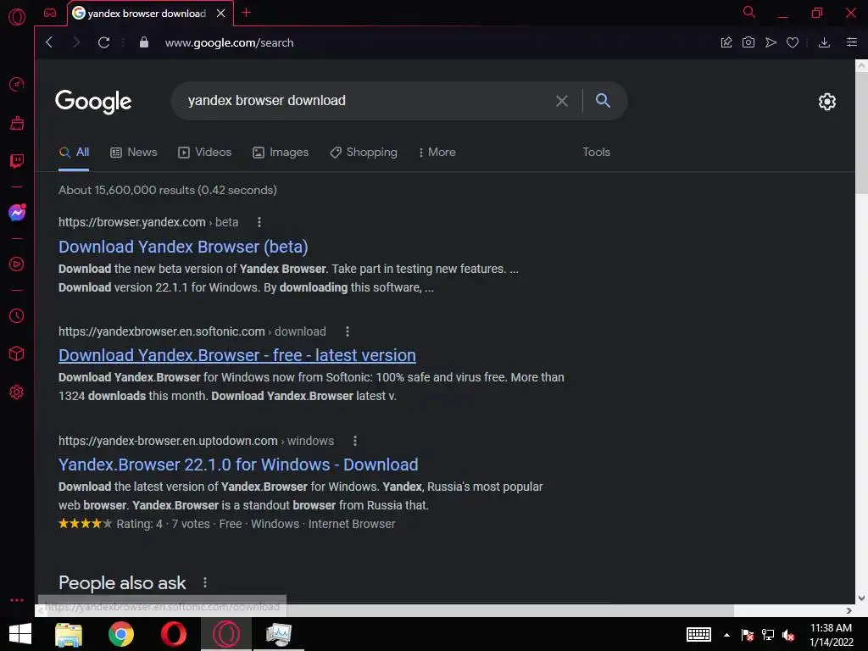Open GX Corner gamepad tab icon
Screen dimensions: 868x651
[x=50, y=13]
